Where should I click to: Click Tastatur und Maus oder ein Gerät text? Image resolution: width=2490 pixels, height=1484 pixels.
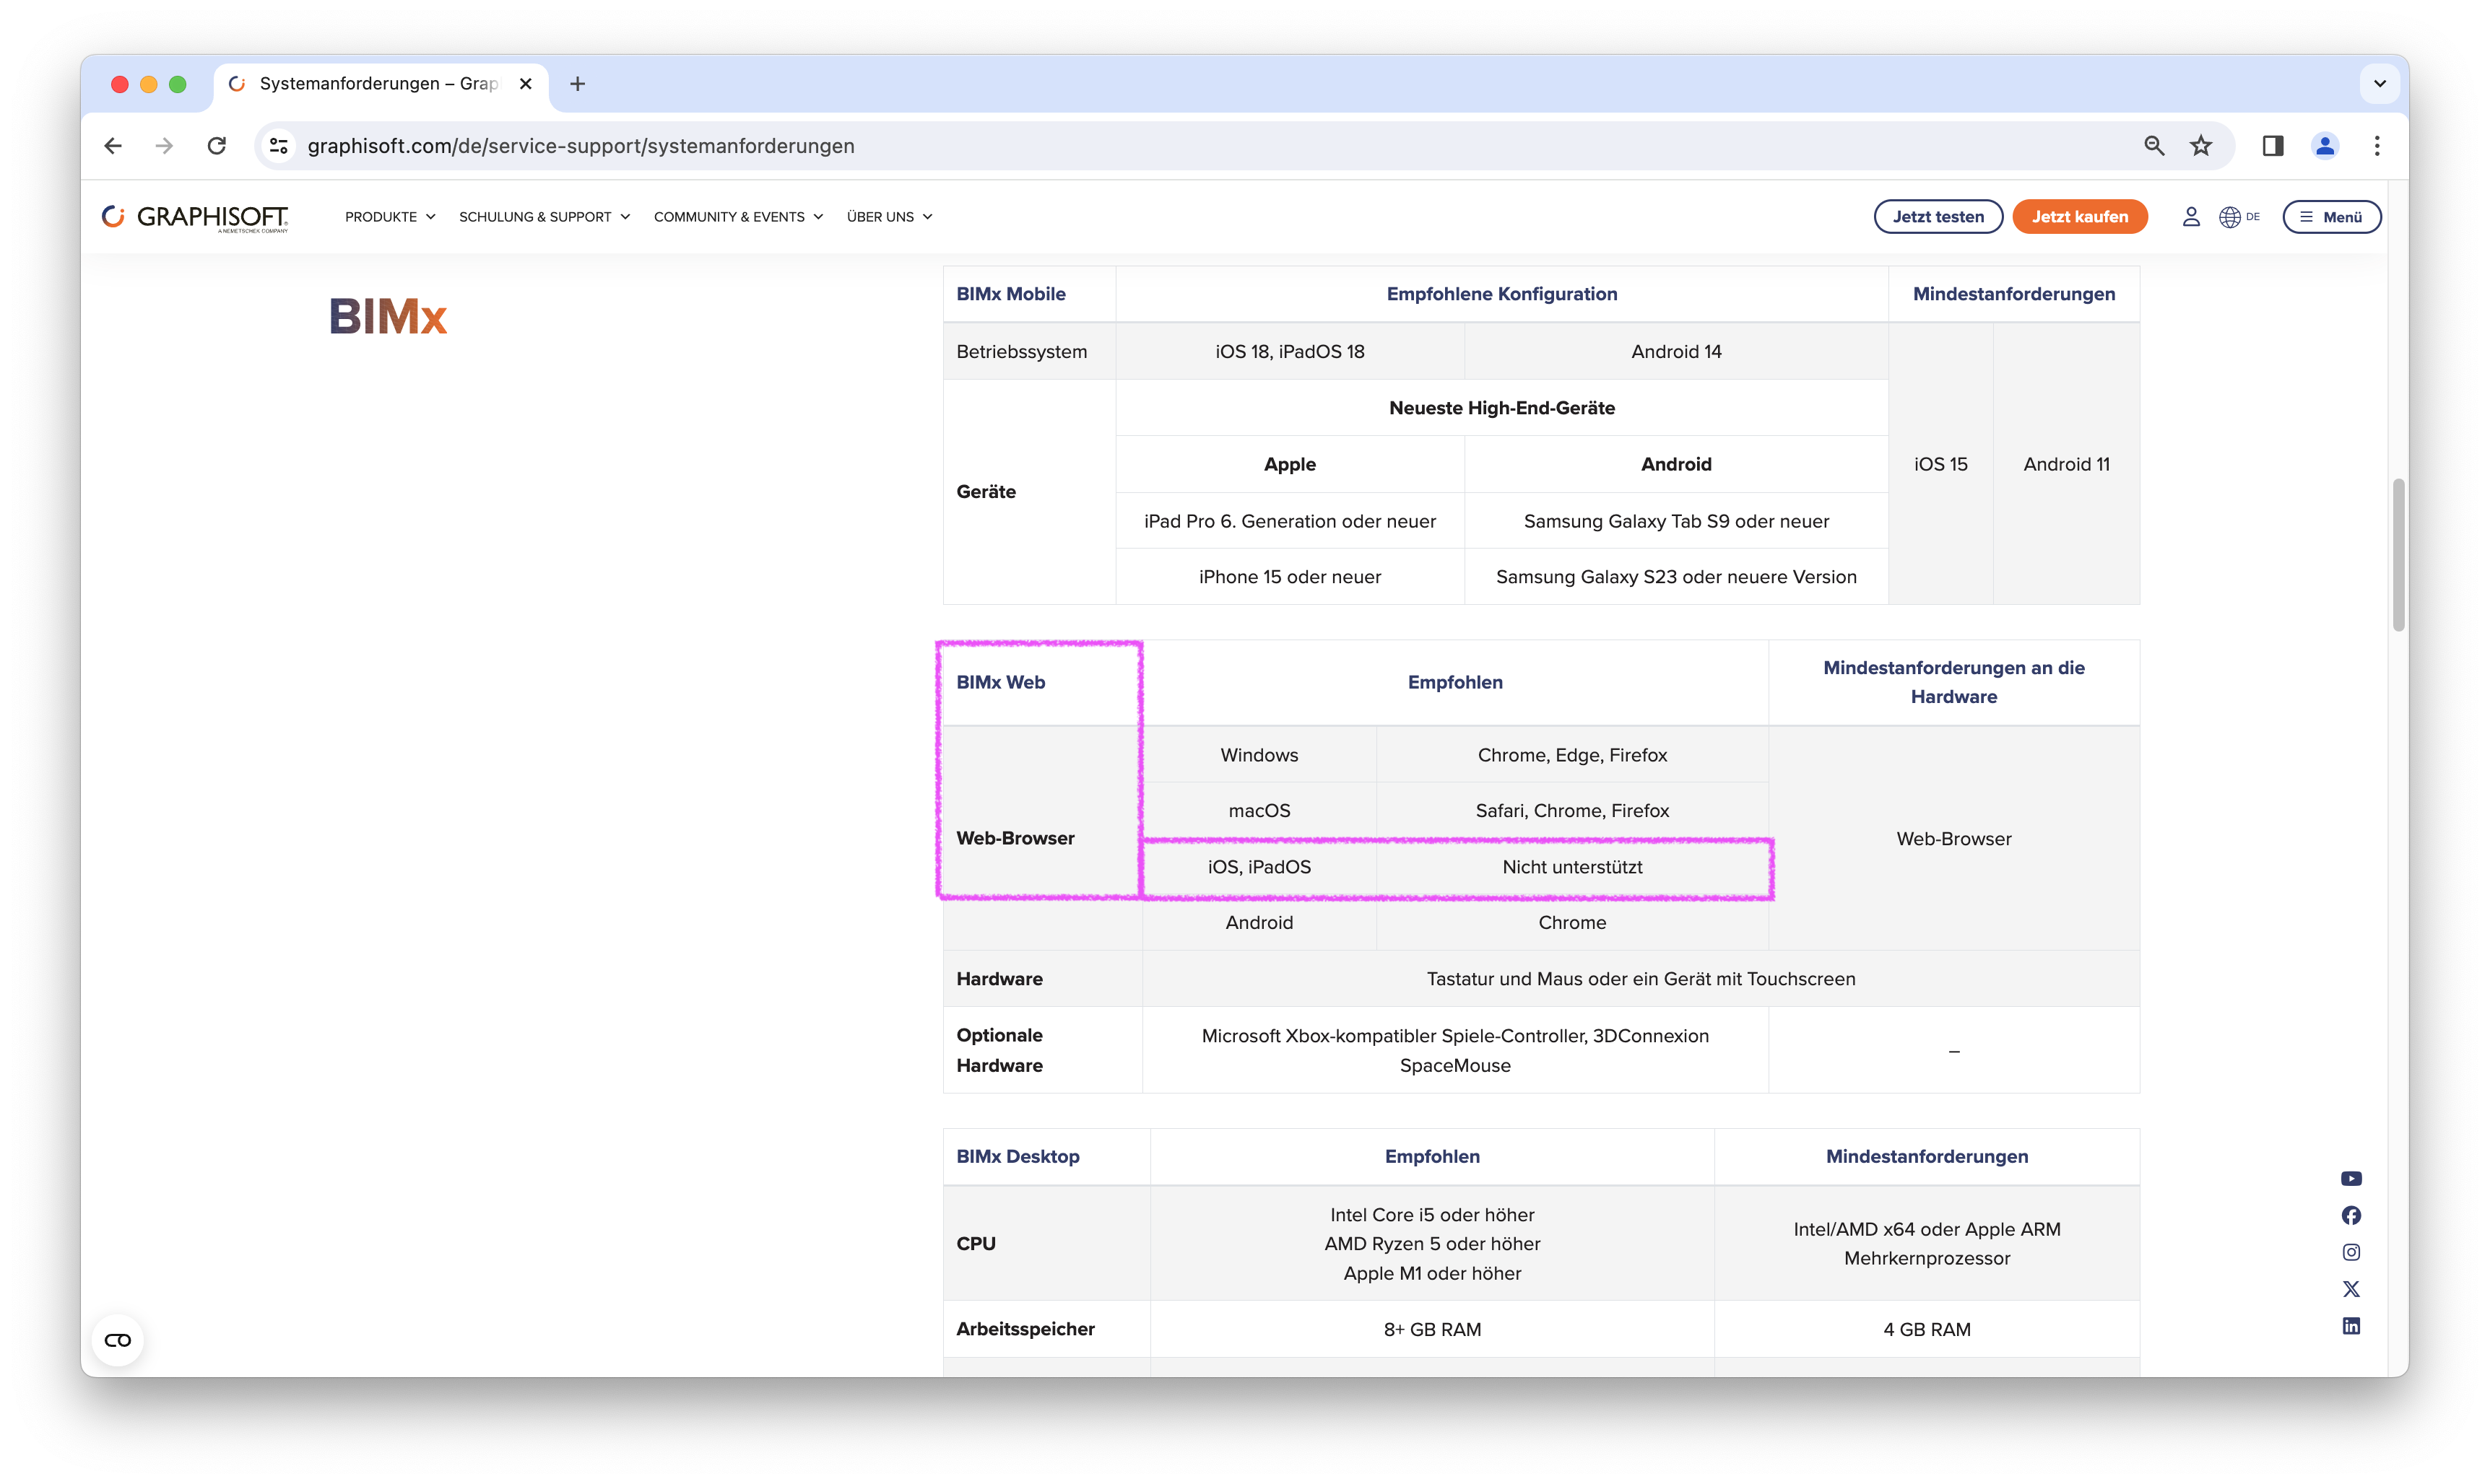1641,979
